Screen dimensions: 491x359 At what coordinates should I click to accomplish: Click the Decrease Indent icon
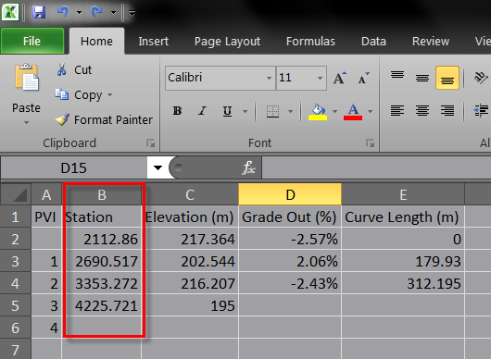(481, 110)
